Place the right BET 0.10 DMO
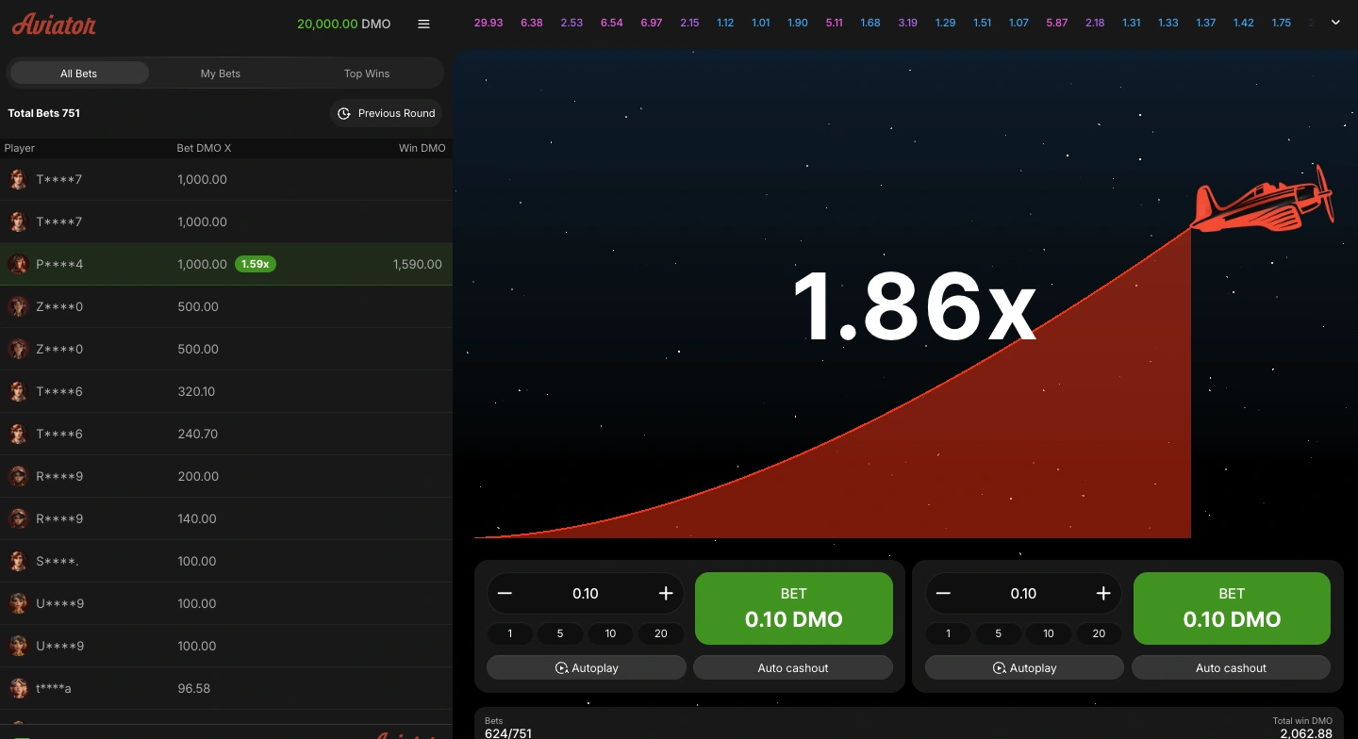This screenshot has height=739, width=1358. tap(1232, 608)
